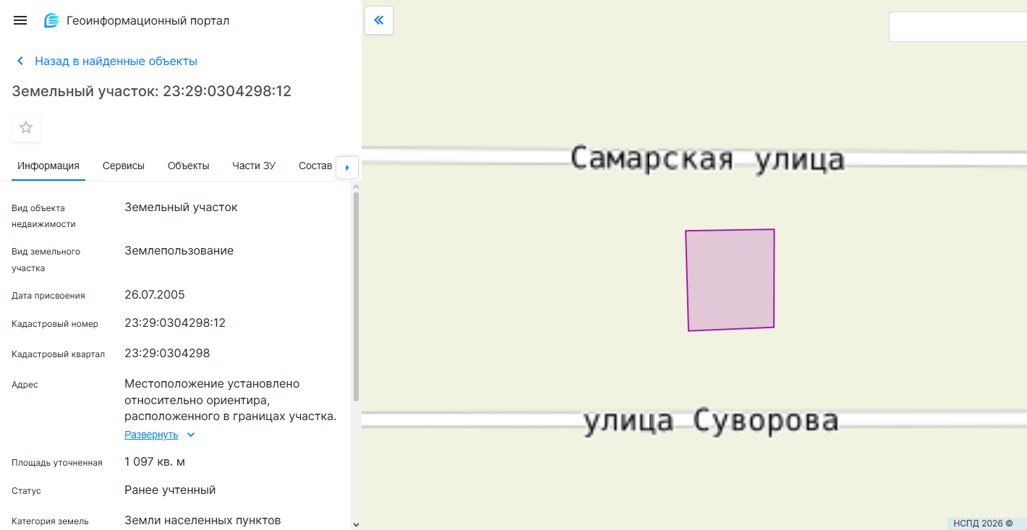Open the hamburger main menu
This screenshot has width=1027, height=530.
[20, 20]
